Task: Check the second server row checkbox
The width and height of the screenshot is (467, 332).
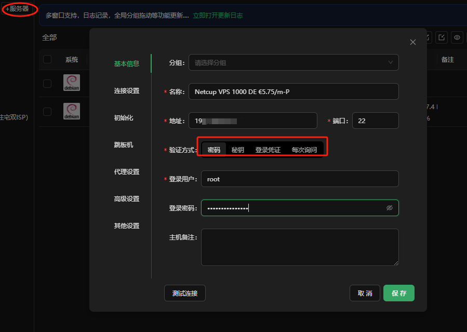Action: (47, 111)
